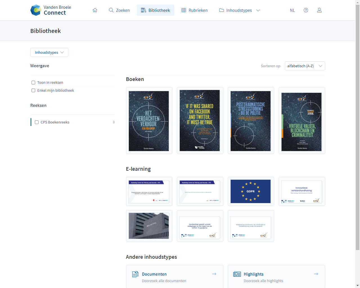The height and width of the screenshot is (288, 360).
Task: Click the scrollbar down arrow
Action: (357, 286)
